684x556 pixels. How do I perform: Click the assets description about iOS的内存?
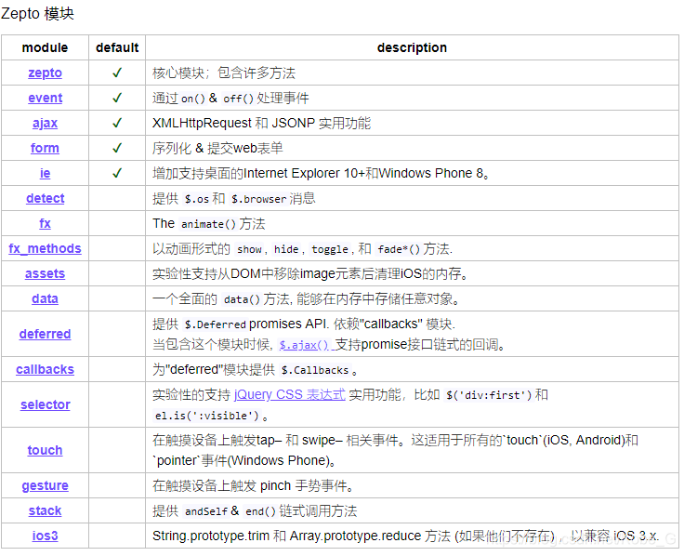point(310,273)
